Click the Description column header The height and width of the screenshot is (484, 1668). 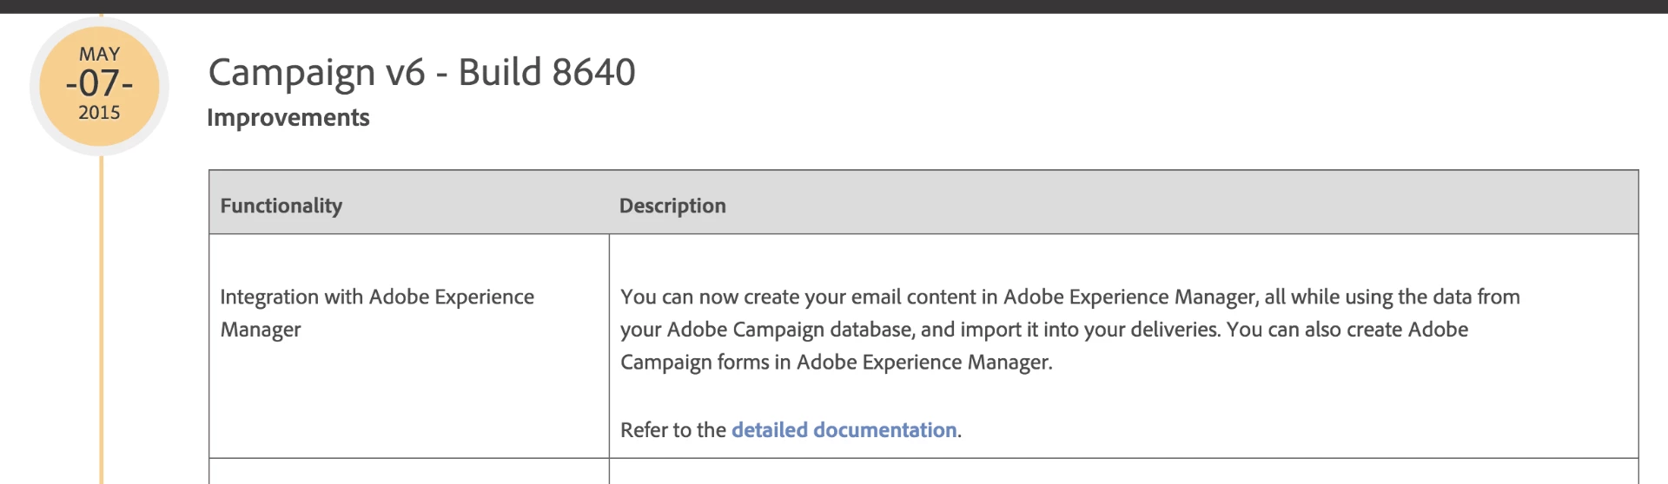672,206
